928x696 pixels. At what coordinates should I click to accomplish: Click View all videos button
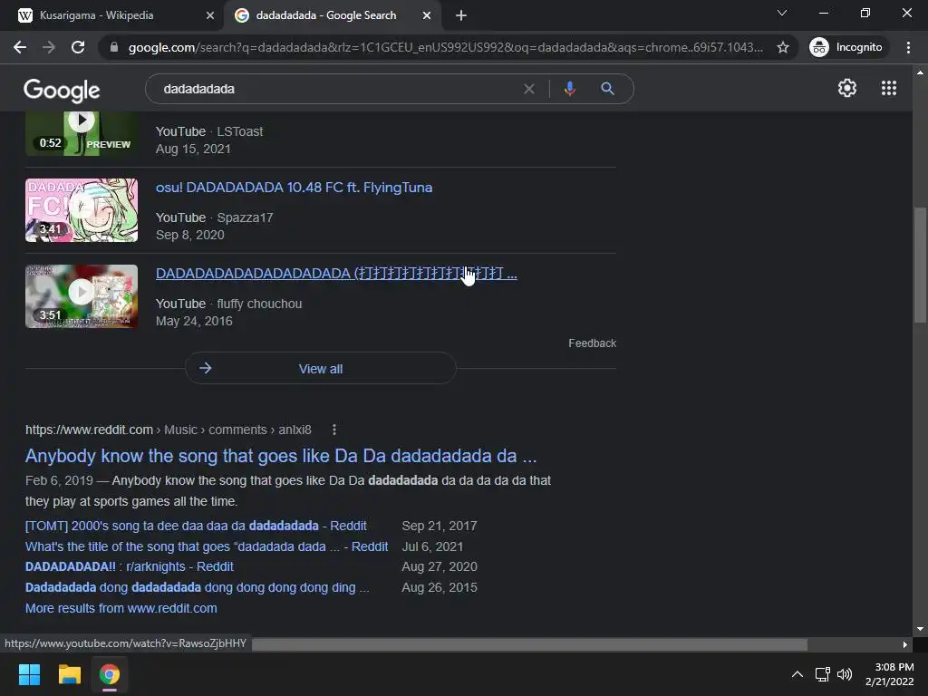[x=320, y=369]
